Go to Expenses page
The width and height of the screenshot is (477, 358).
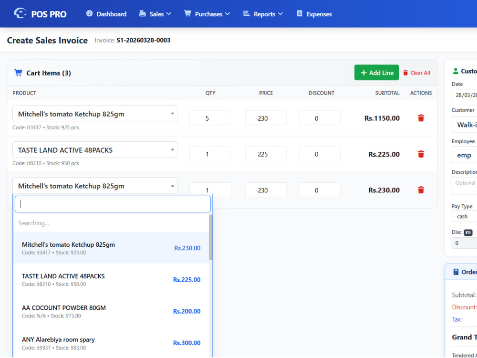314,14
